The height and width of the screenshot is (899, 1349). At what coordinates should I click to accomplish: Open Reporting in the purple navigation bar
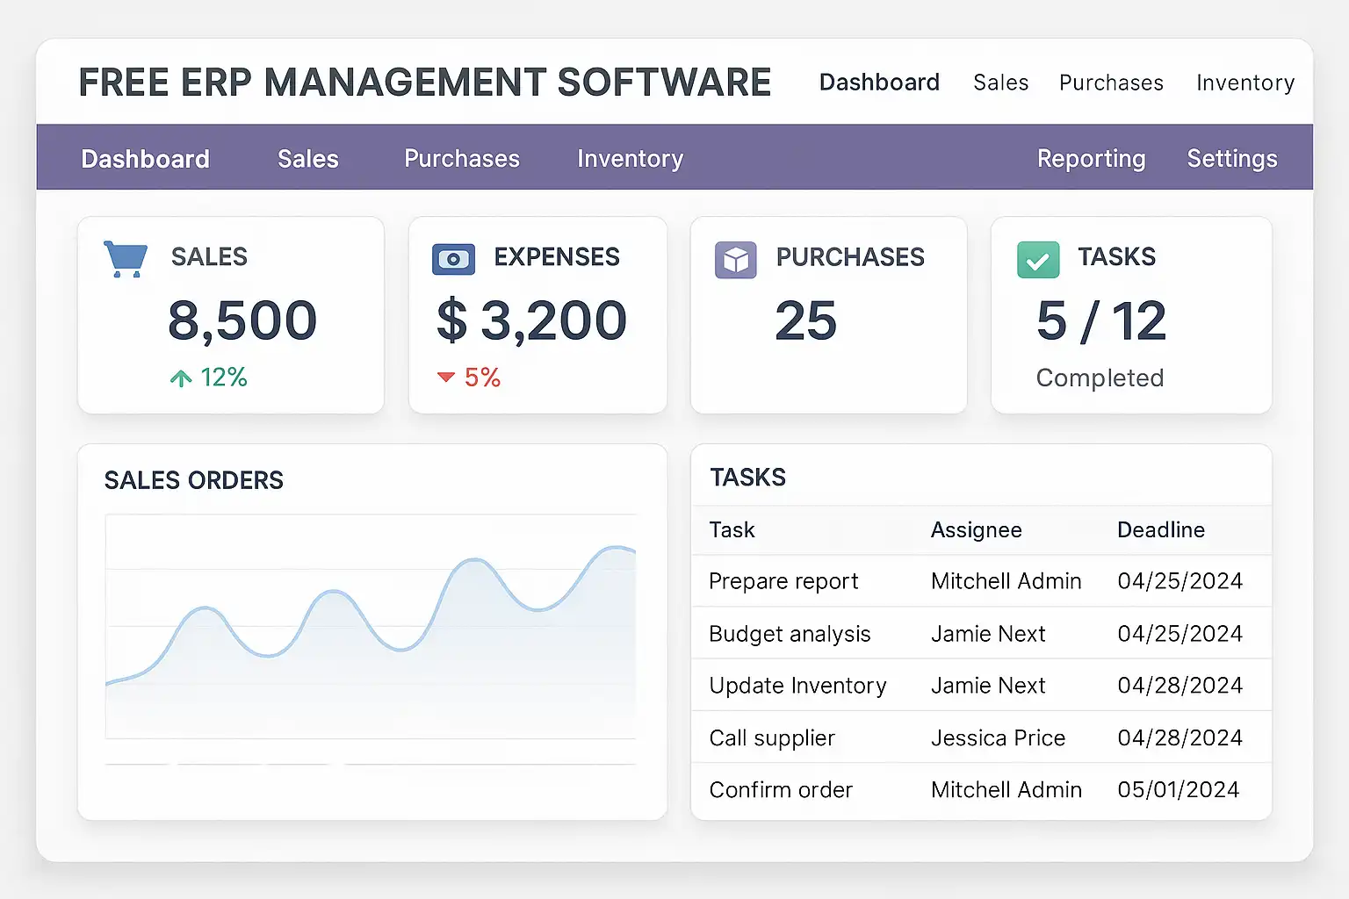click(1091, 159)
